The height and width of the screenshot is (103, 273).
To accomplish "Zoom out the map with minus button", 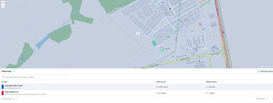I will tap(3, 6).
